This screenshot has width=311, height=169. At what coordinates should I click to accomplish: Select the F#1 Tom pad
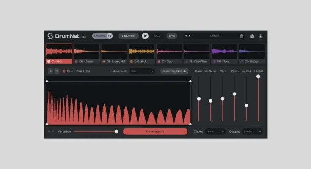(x=224, y=54)
